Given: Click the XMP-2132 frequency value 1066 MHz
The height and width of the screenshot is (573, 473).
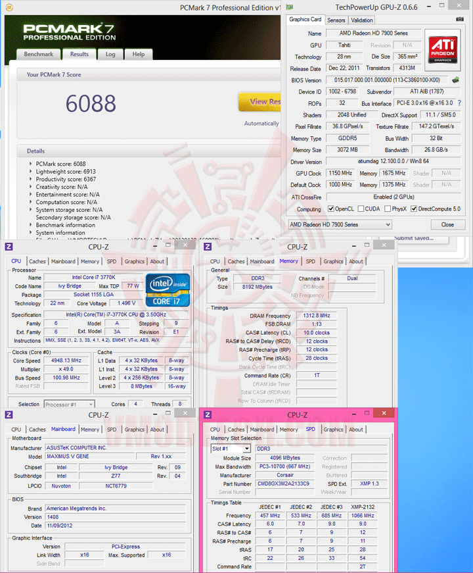Looking at the screenshot, I should tap(363, 515).
